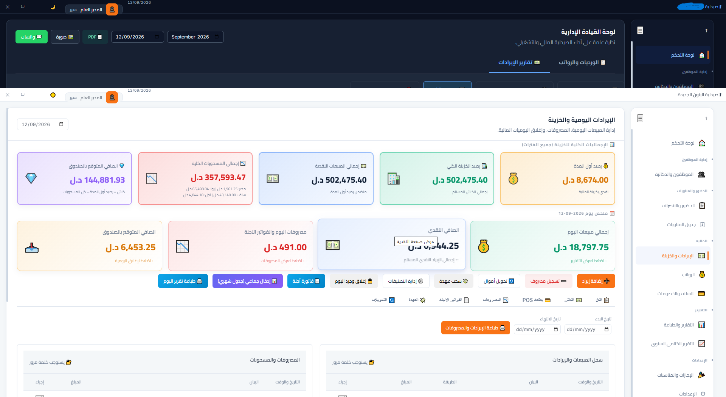This screenshot has width=726, height=397.
Task: Click the فاتورة آجلة button
Action: tap(306, 281)
